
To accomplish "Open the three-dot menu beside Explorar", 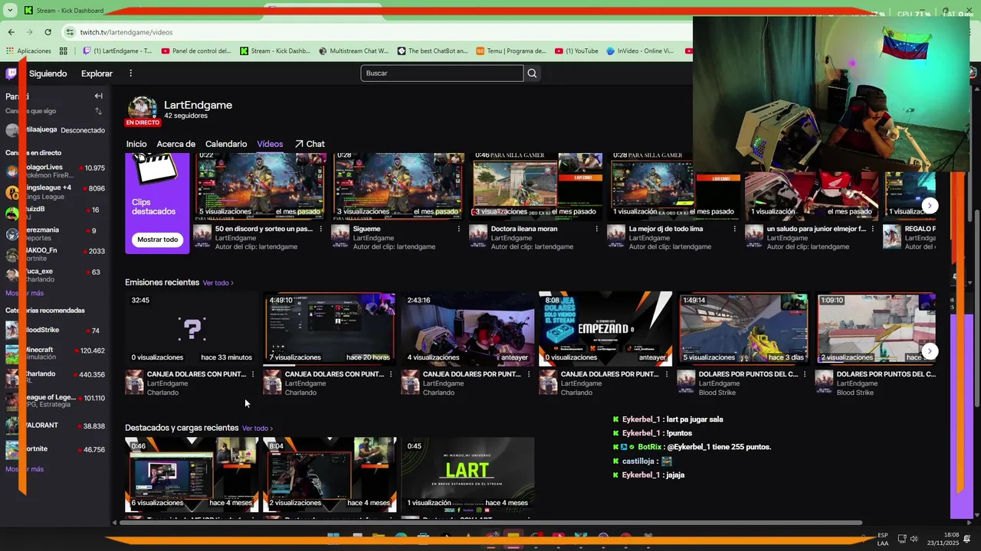I will point(130,73).
